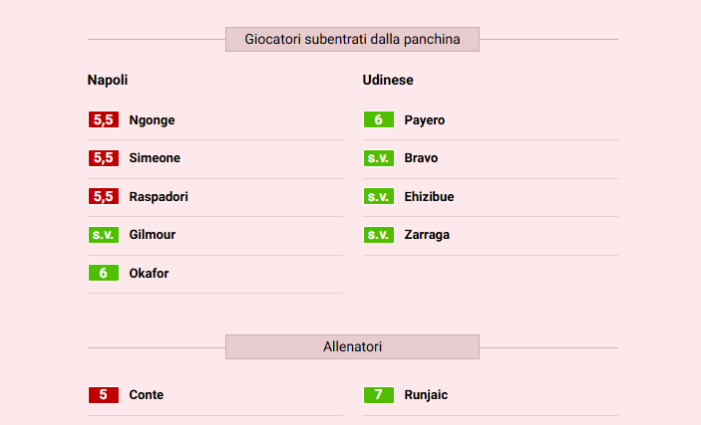The image size is (701, 425).
Task: Click Bravo's s.v. rating badge
Action: [379, 158]
